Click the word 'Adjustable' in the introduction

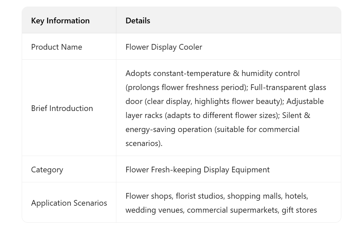pyautogui.click(x=305, y=101)
